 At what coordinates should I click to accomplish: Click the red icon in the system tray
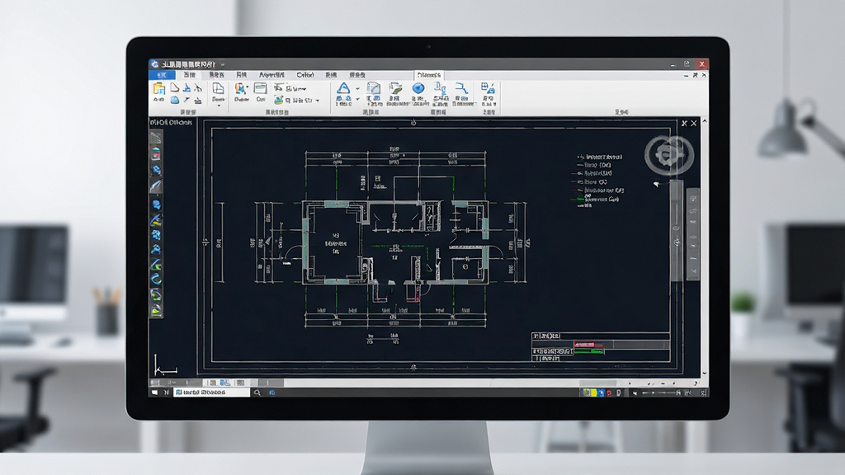[x=609, y=393]
